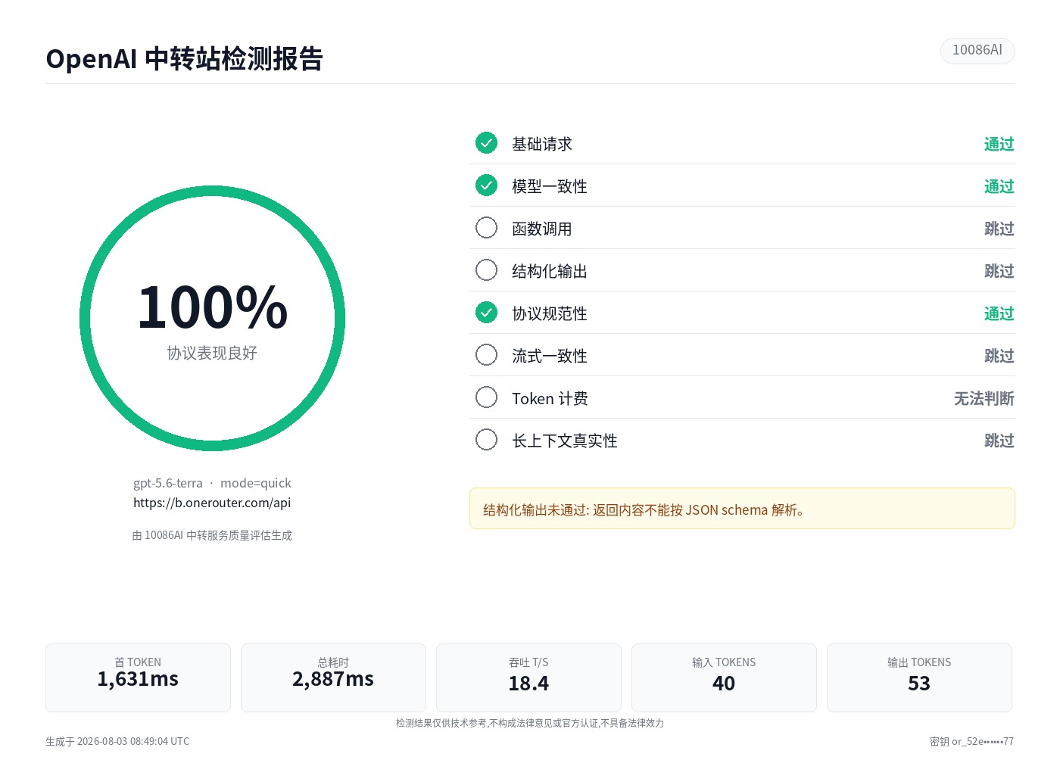The height and width of the screenshot is (757, 1060).
Task: Click the 通过 status for 模型一致性
Action: [x=999, y=186]
